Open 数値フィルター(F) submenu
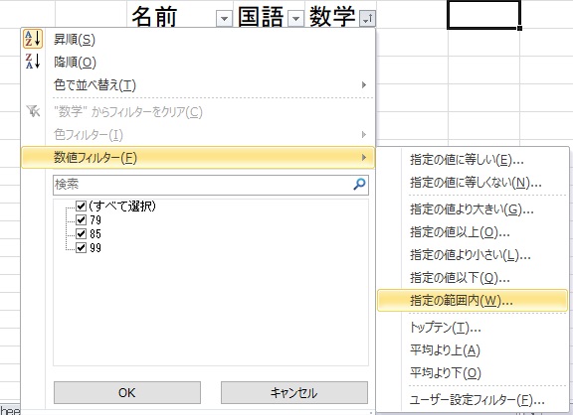Image resolution: width=573 pixels, height=415 pixels. (198, 158)
